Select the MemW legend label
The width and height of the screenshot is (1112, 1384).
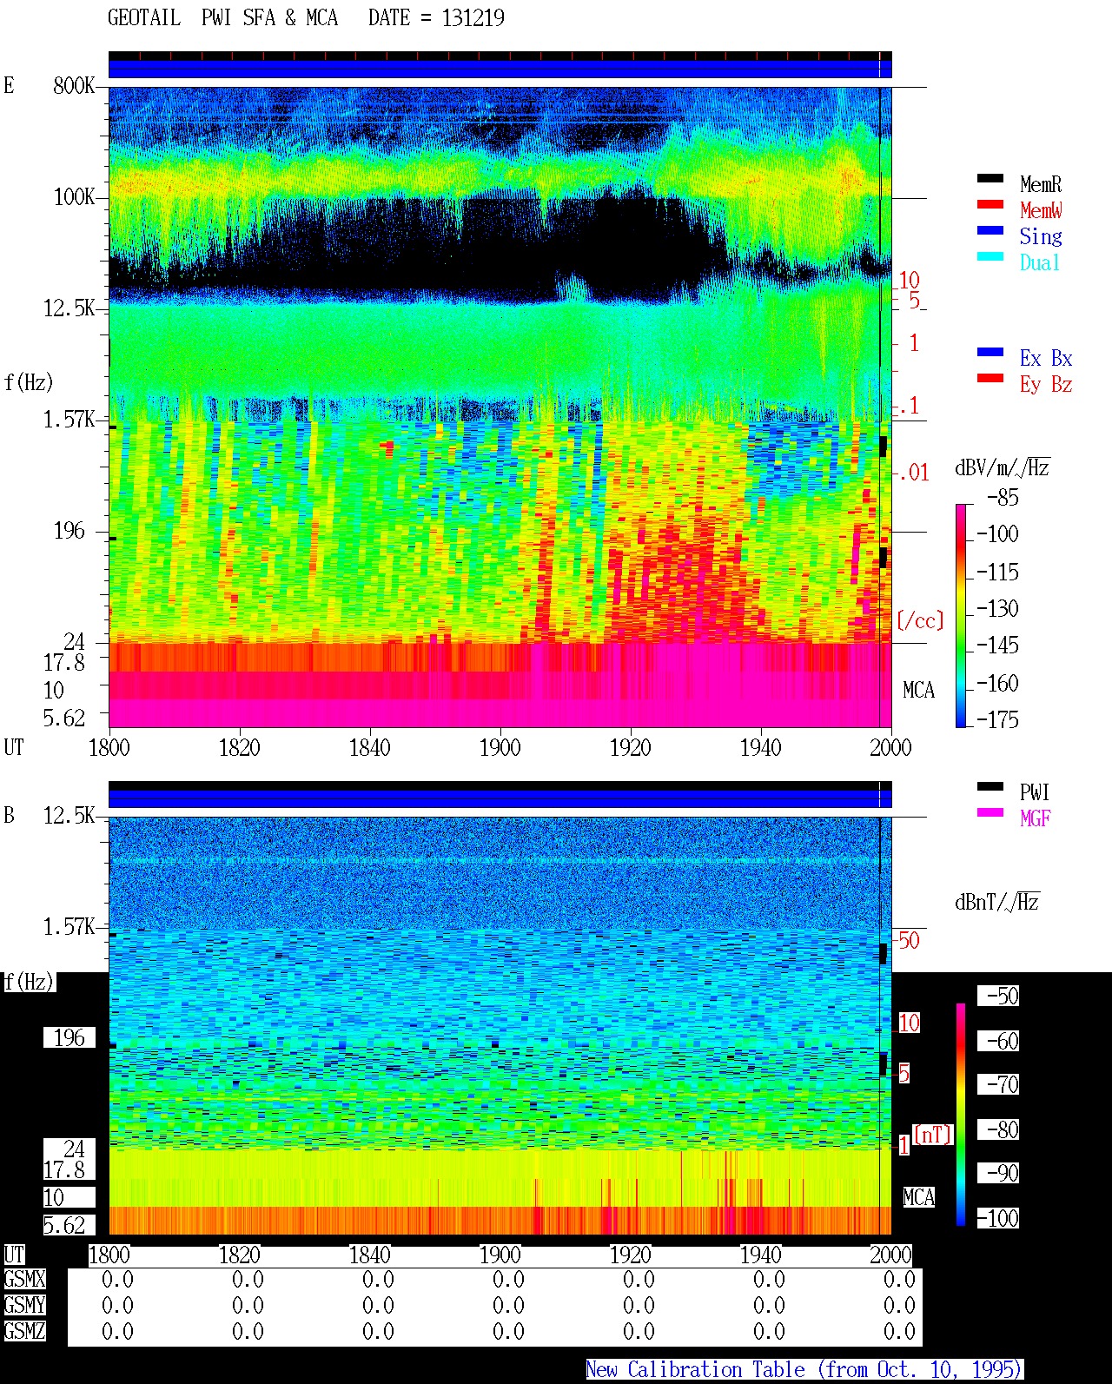tap(1041, 210)
